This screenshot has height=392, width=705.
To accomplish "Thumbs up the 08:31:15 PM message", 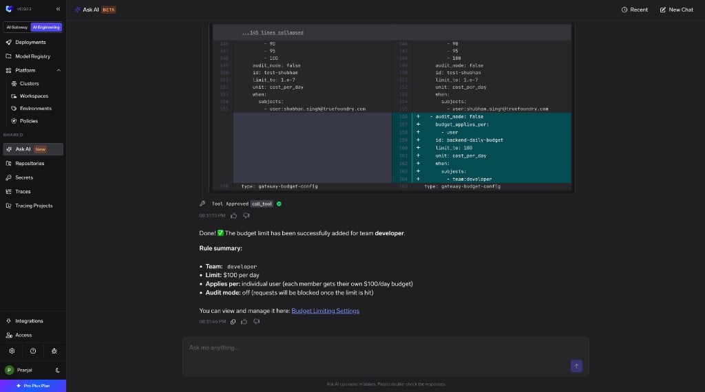I will (x=234, y=216).
